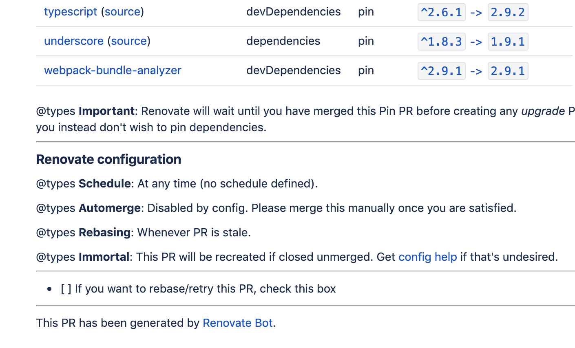The image size is (575, 348).
Task: Click the 1.9.1 version badge
Action: (508, 42)
